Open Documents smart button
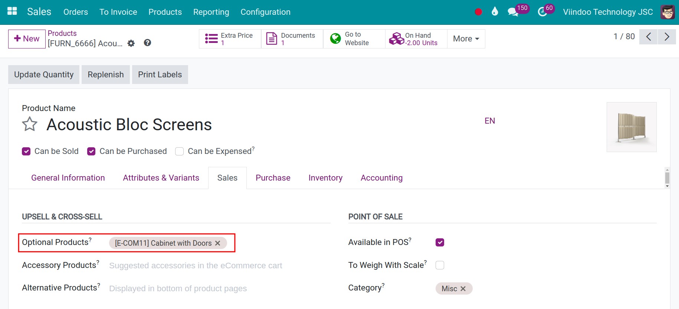The width and height of the screenshot is (679, 309). (292, 39)
